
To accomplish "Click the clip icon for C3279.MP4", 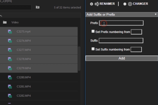I will click(x=10, y=68).
